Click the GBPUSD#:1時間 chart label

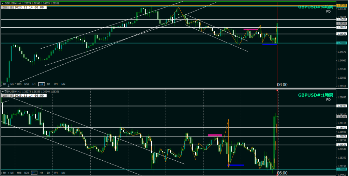coord(316,95)
